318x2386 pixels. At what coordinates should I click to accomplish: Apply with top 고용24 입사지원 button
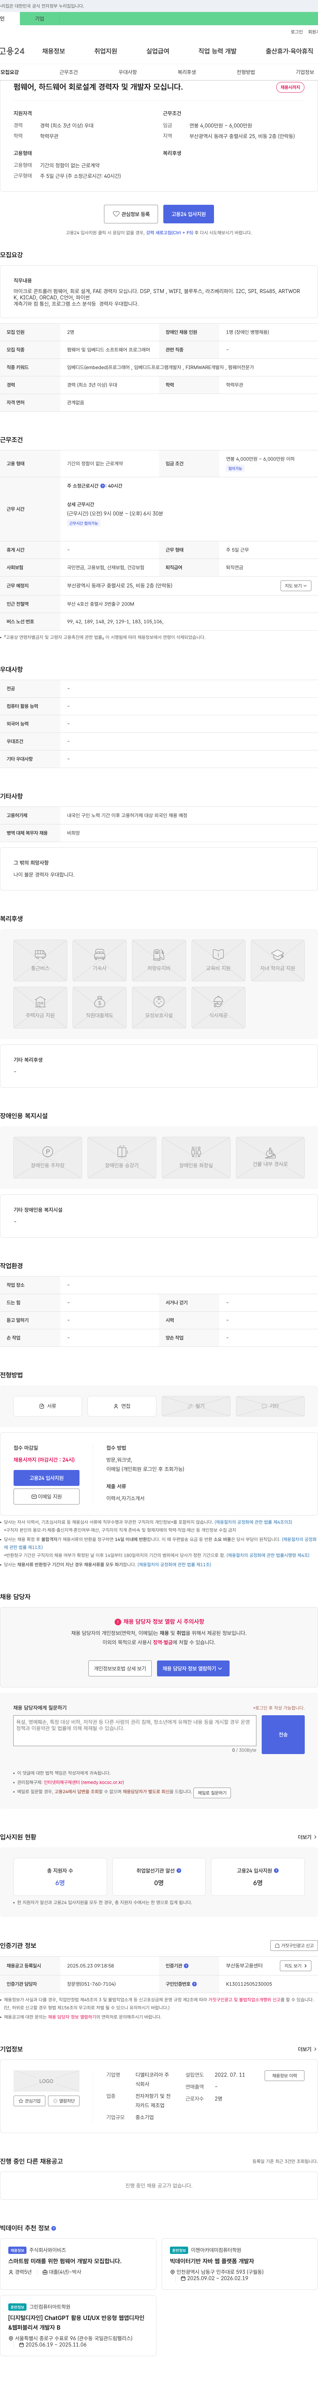[x=188, y=214]
